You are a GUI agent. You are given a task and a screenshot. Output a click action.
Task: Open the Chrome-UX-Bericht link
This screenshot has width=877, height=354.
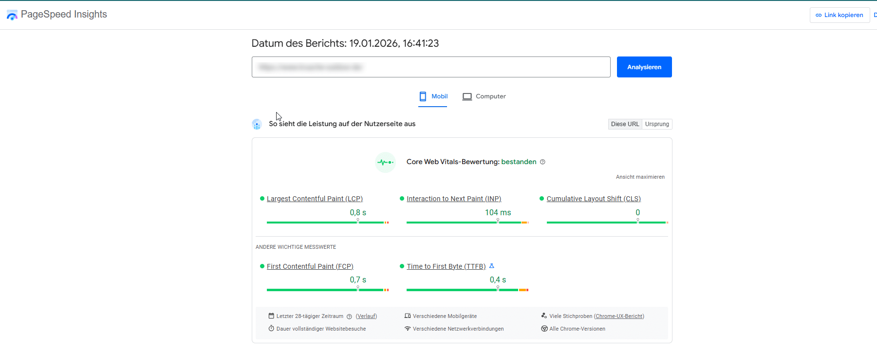tap(619, 316)
